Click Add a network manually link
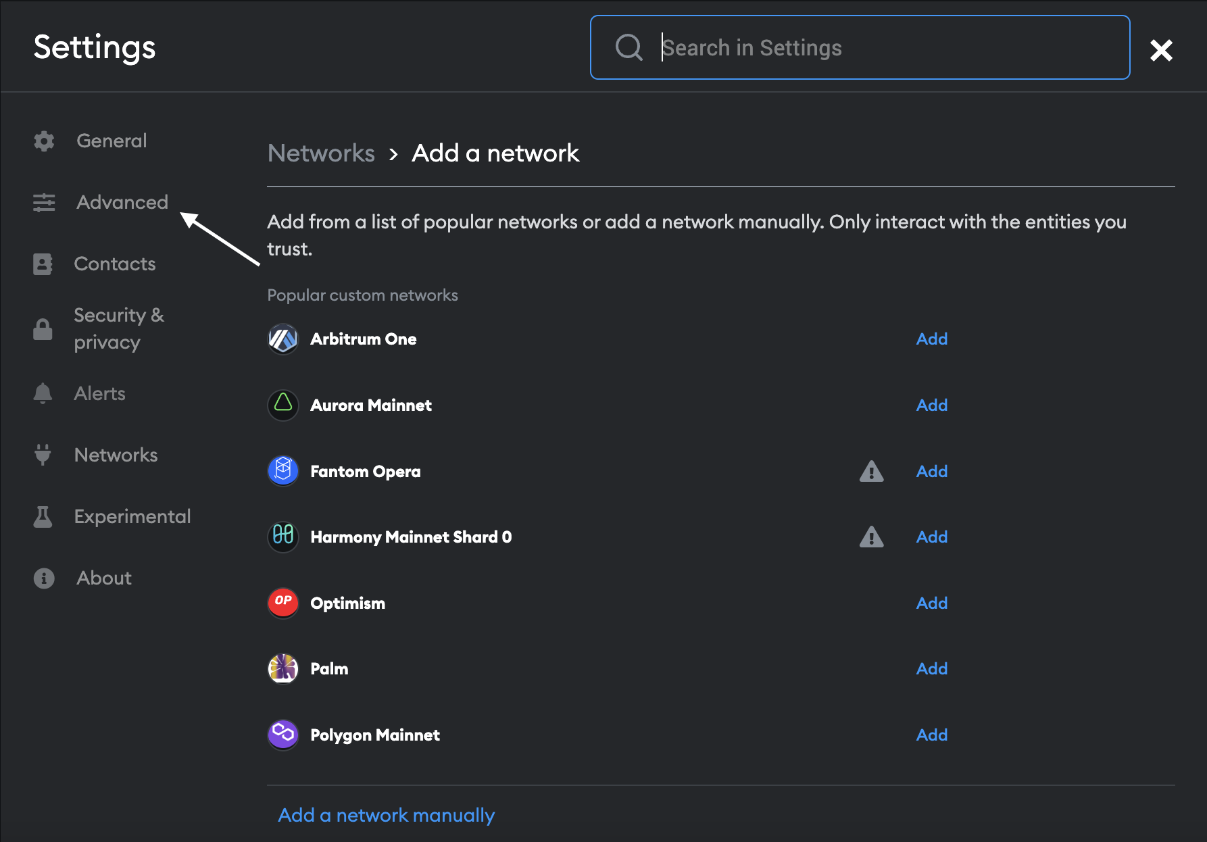This screenshot has width=1207, height=842. (x=387, y=815)
